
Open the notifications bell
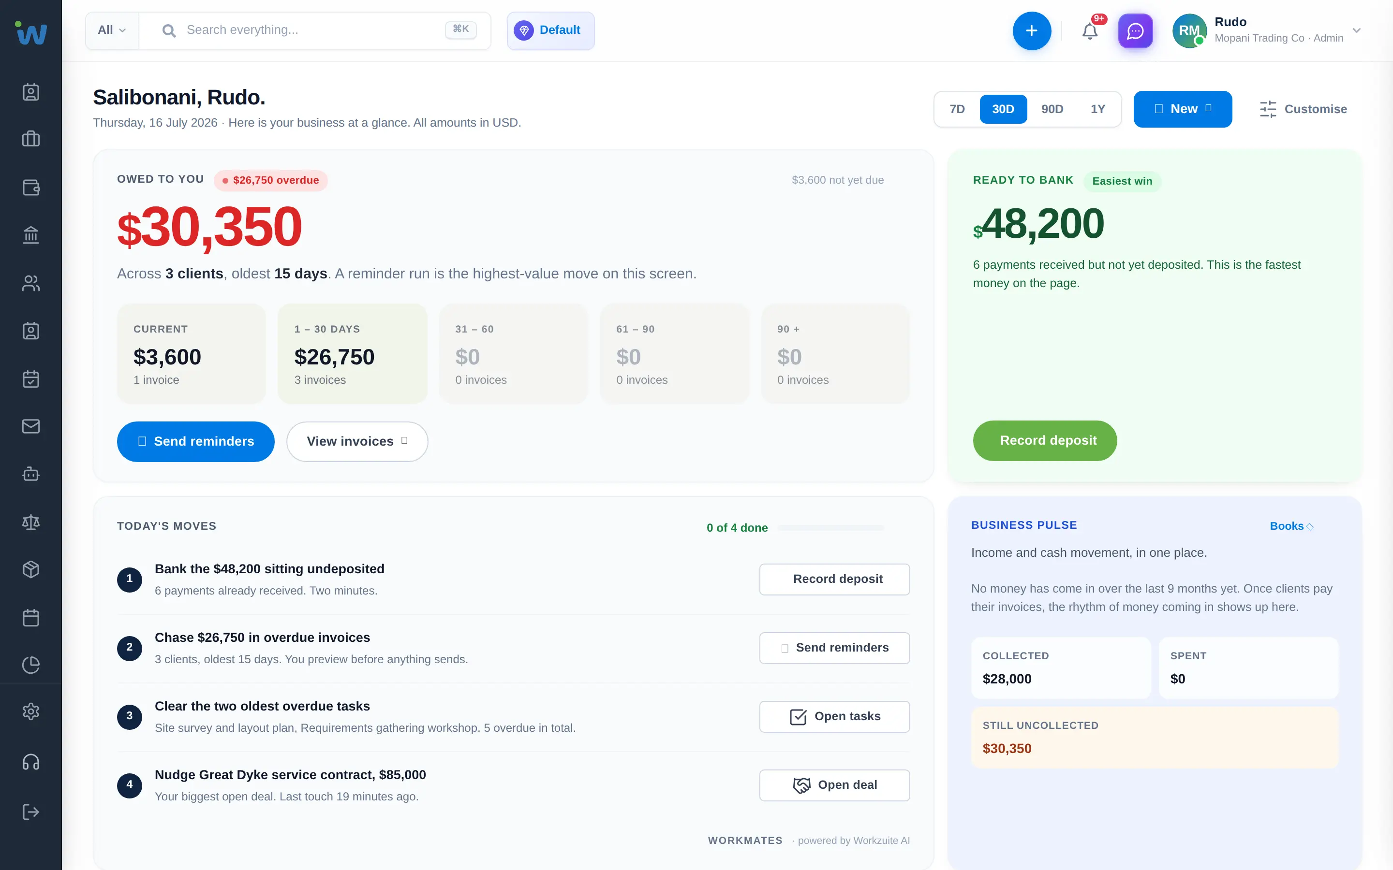pyautogui.click(x=1090, y=31)
